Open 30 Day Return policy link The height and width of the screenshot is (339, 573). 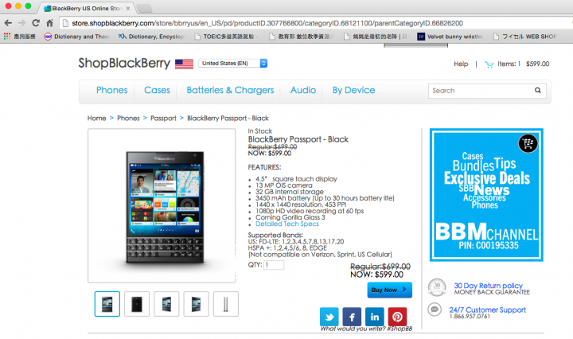pyautogui.click(x=488, y=286)
